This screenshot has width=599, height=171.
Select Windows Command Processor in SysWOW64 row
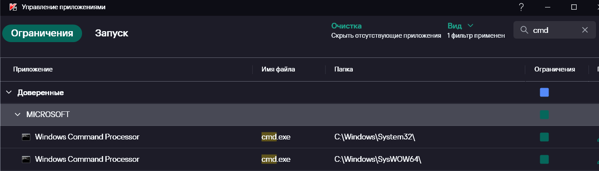click(87, 159)
